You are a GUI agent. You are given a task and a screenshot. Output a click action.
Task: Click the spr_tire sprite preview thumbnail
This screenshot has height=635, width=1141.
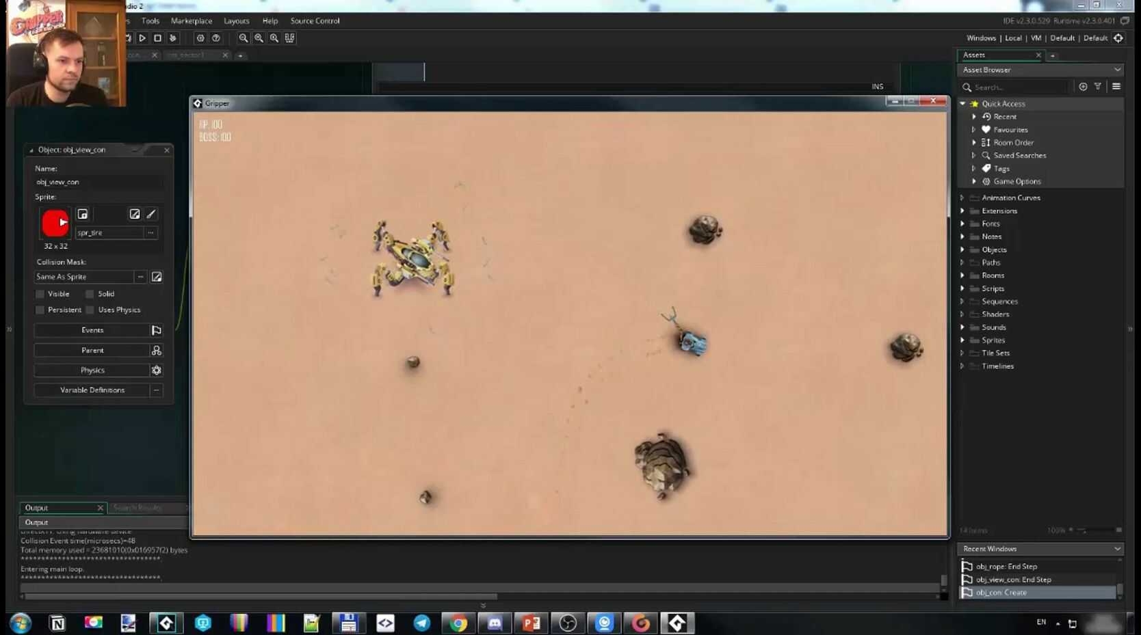click(x=55, y=223)
